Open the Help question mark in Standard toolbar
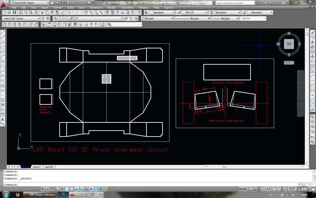Image resolution: width=316 pixels, height=198 pixels. (x=139, y=13)
